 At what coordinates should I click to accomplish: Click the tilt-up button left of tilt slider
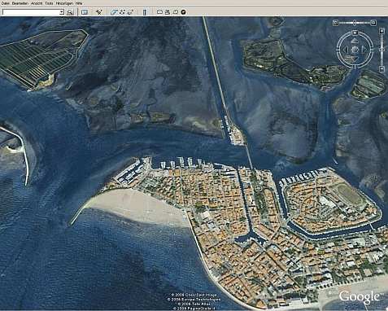point(335,23)
